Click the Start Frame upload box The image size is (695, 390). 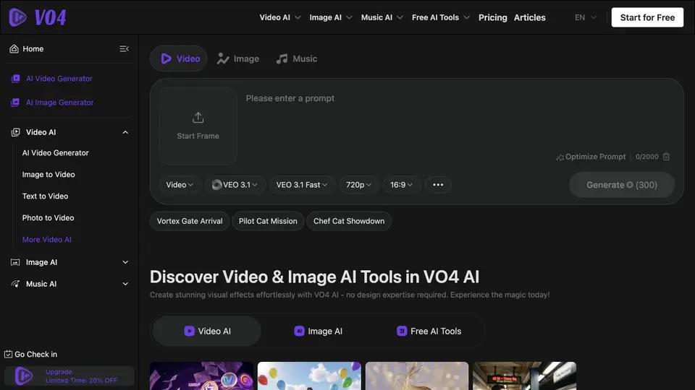198,126
